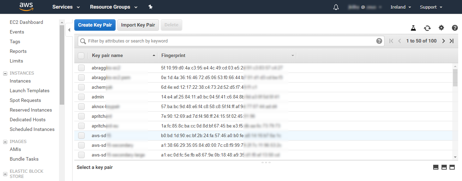
Task: Open the AWS home logo
Action: [26, 7]
